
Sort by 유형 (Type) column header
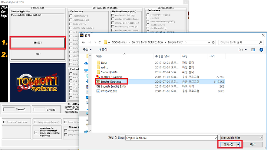point(194,56)
